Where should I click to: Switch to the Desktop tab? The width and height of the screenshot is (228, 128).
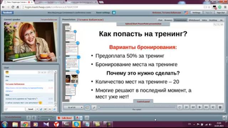click(213, 20)
